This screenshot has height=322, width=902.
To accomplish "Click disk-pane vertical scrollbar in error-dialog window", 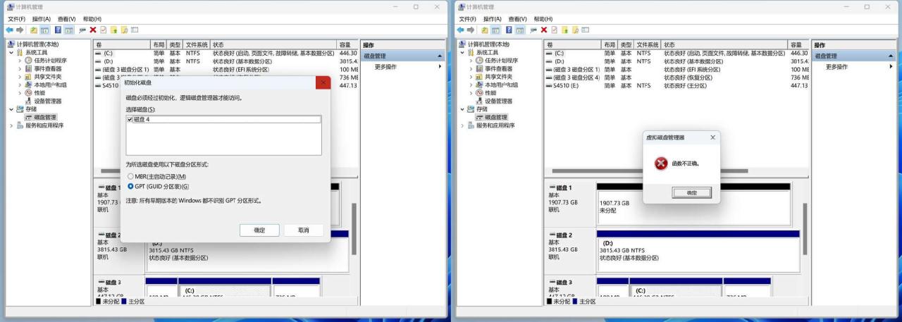I will tap(804, 229).
